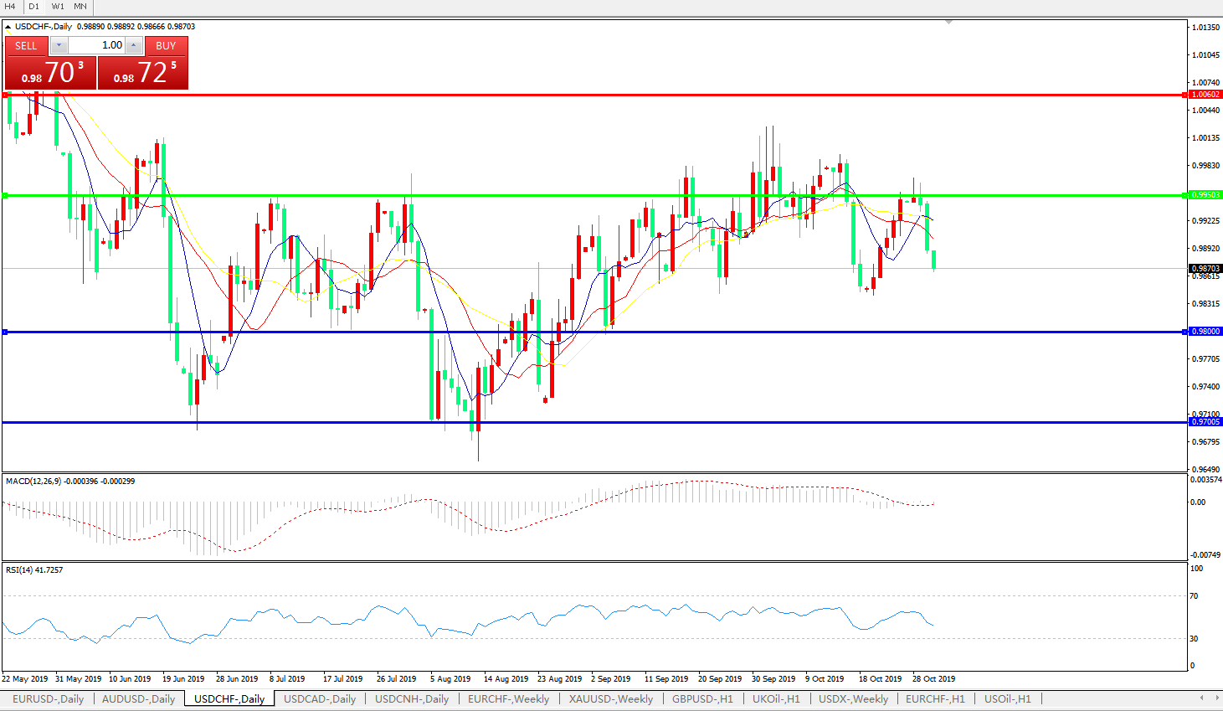This screenshot has width=1223, height=711.
Task: Increase lot volume with up arrow
Action: pyautogui.click(x=133, y=45)
